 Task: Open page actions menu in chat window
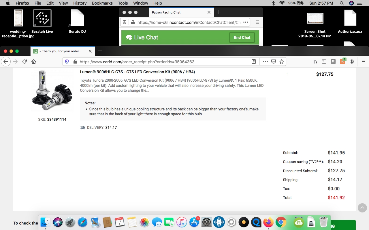pyautogui.click(x=246, y=22)
